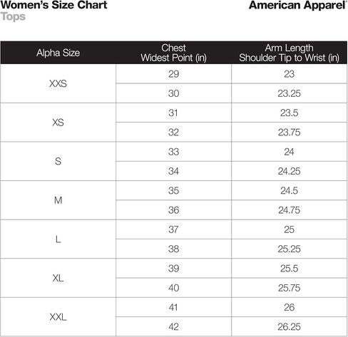348x337 pixels.
Task: Select the M size row label
Action: (58, 200)
